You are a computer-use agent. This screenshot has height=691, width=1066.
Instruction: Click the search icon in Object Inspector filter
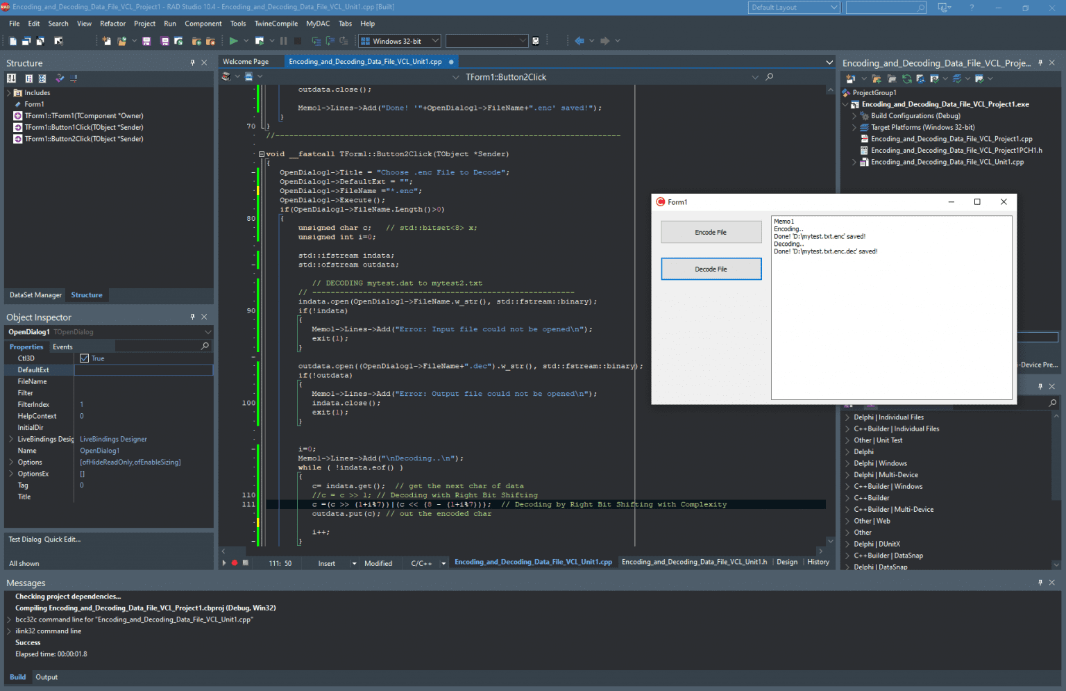(x=205, y=346)
